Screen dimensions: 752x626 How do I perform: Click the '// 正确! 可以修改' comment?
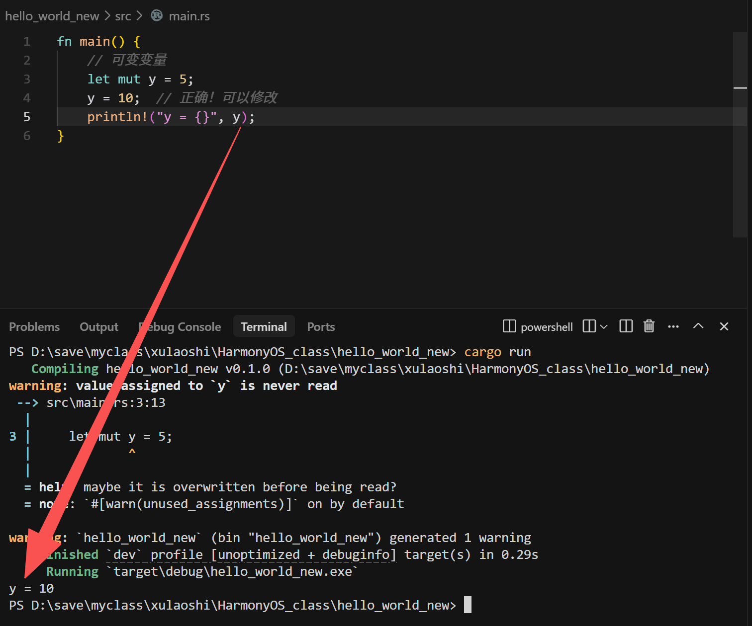(x=217, y=98)
